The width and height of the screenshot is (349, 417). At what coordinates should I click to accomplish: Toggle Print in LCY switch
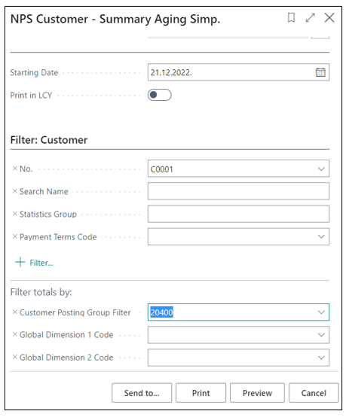tap(159, 95)
